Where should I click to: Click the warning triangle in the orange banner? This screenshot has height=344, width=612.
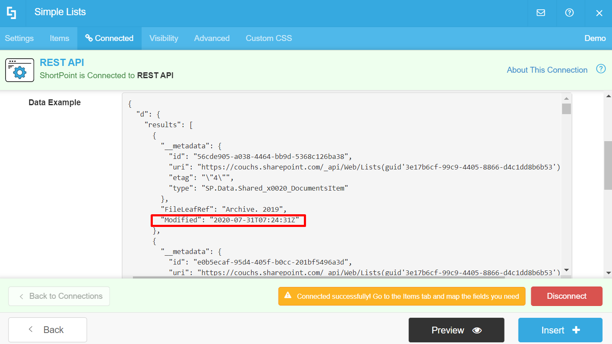click(x=287, y=296)
